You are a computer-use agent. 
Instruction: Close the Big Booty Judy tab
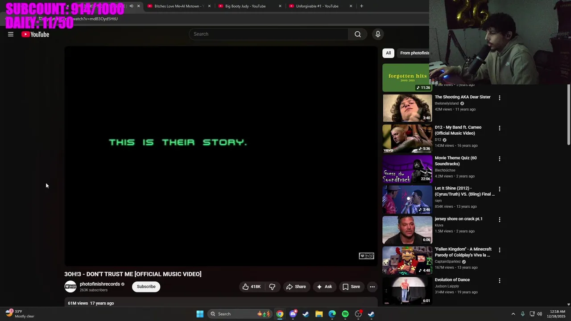(280, 6)
